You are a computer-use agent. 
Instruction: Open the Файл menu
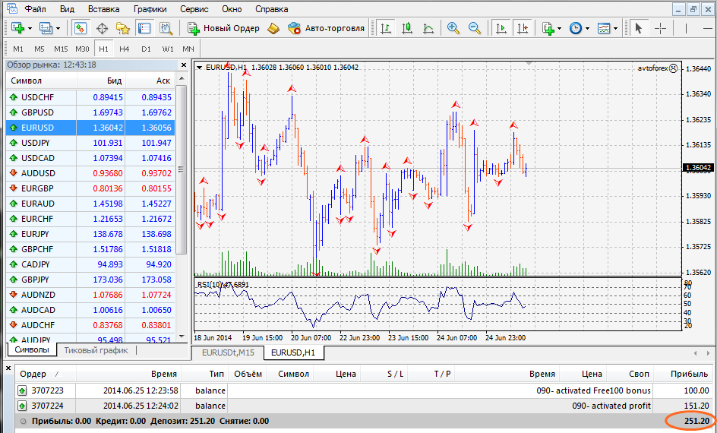35,9
